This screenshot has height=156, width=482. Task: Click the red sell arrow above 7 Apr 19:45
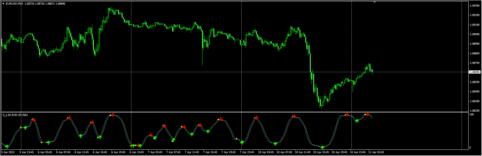click(x=221, y=119)
